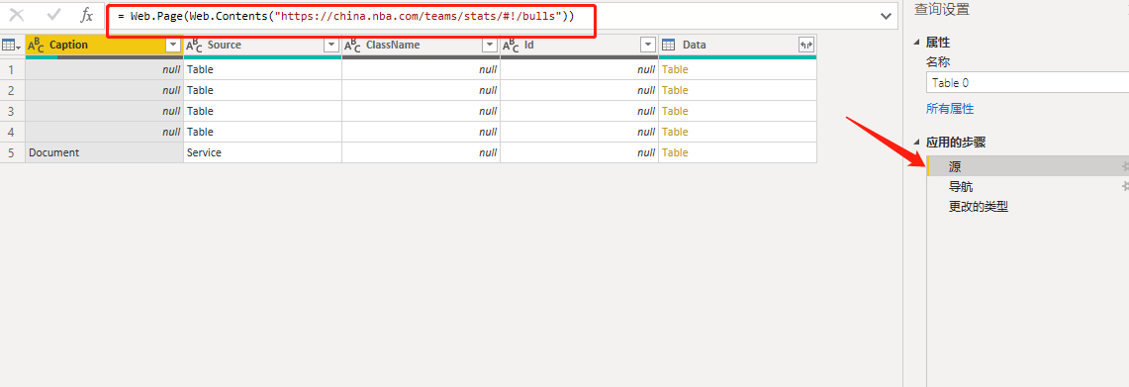The height and width of the screenshot is (387, 1129).
Task: Click the 查询设置 panel title
Action: click(x=942, y=9)
